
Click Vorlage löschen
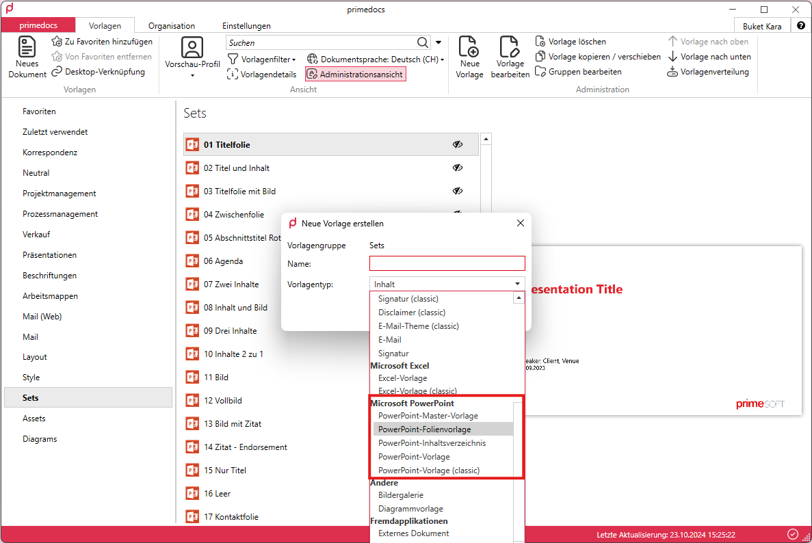coord(570,42)
